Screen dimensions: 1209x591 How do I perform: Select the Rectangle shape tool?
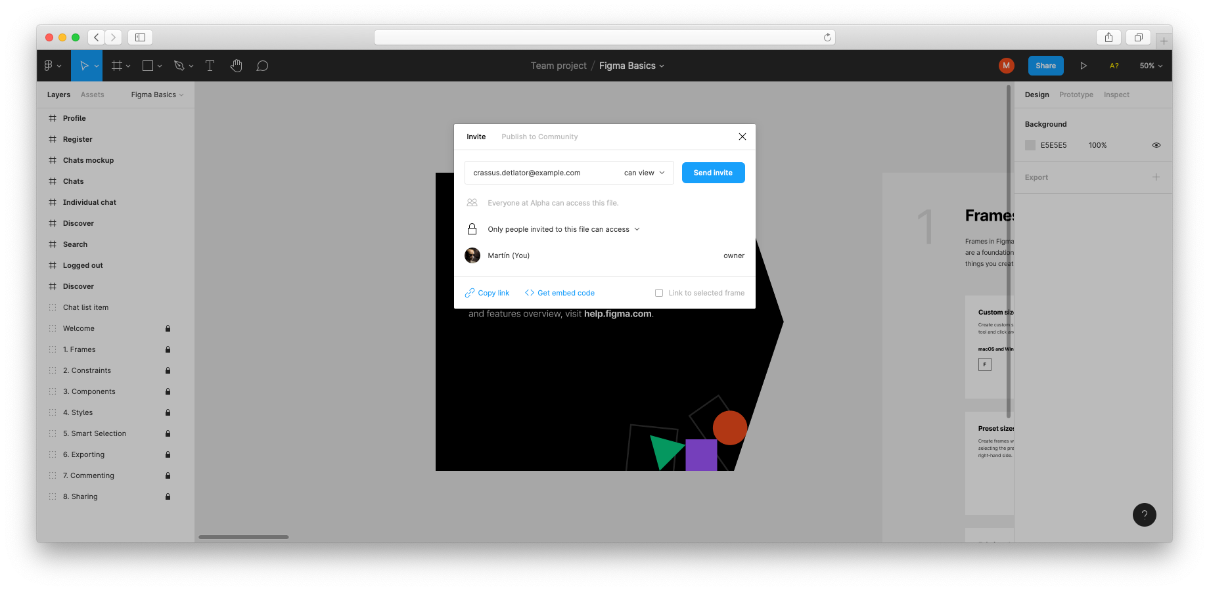point(148,66)
